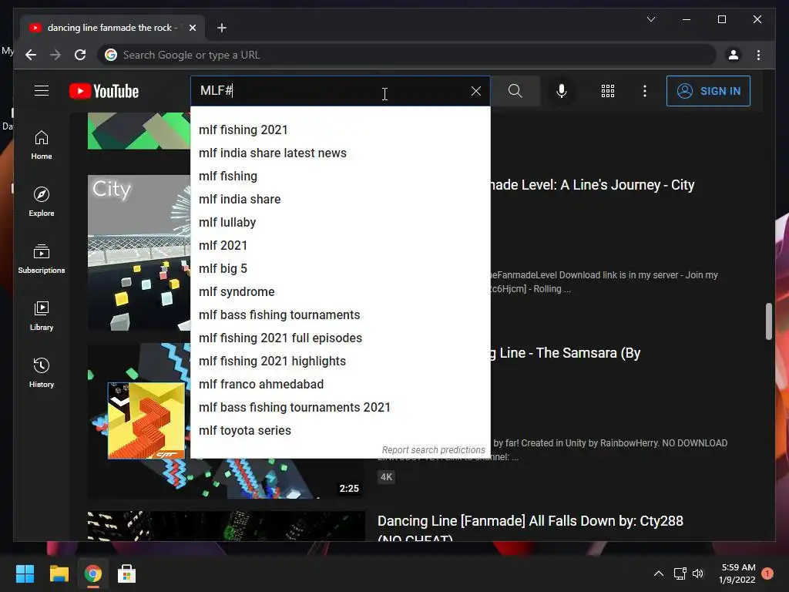Show hidden system tray icons

pos(658,573)
